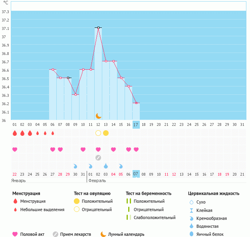Click the Положительный pregnancy test legend icon
The width and height of the screenshot is (250, 237).
129,201
